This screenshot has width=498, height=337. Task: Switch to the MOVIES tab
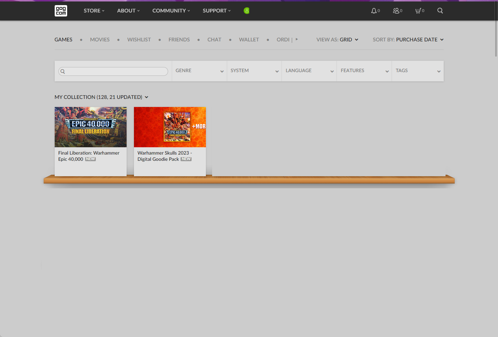(x=100, y=40)
